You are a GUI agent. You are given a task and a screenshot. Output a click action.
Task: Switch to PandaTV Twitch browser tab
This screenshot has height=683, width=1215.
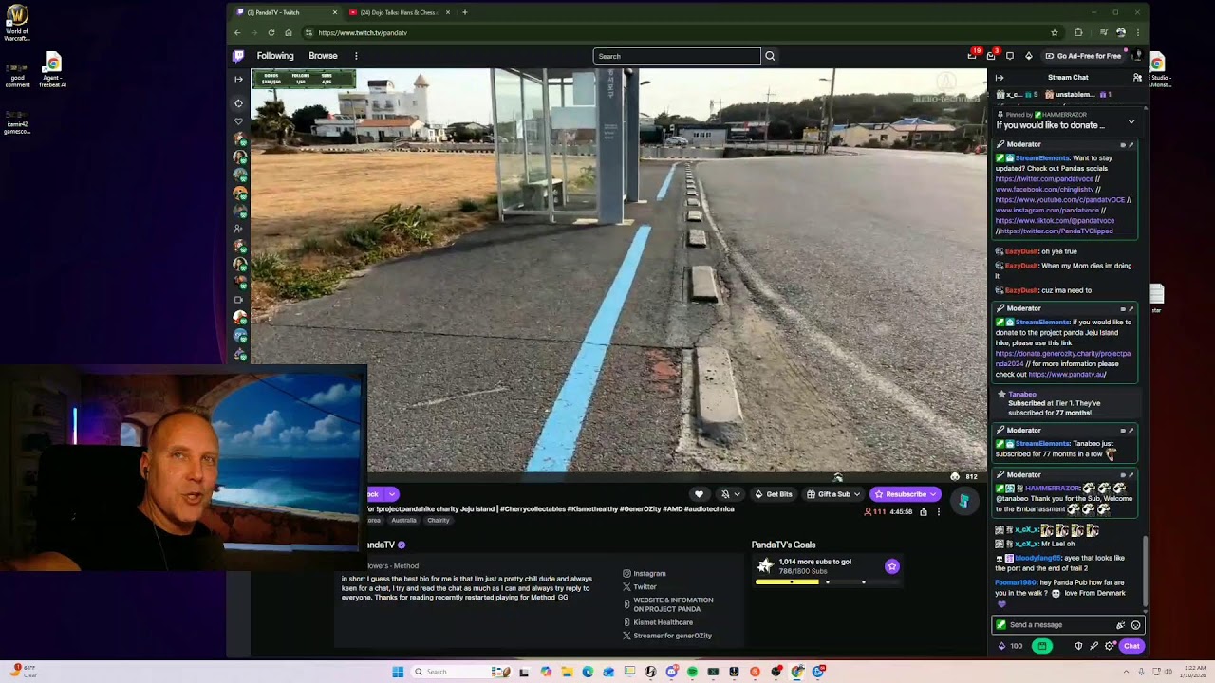[x=285, y=12]
